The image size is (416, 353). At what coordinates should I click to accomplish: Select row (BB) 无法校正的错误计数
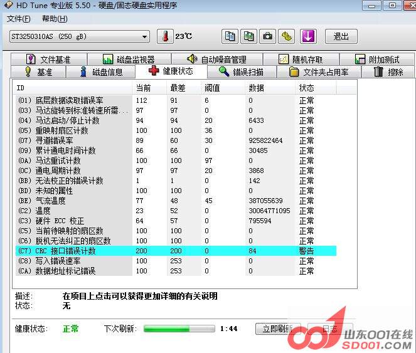click(176, 181)
